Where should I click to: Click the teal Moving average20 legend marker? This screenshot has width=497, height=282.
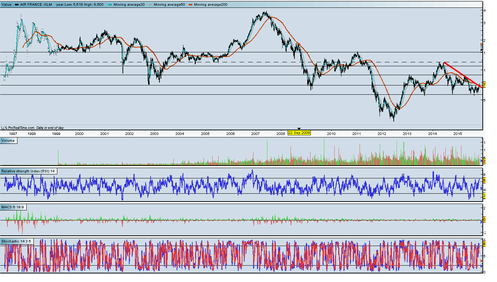[111, 5]
